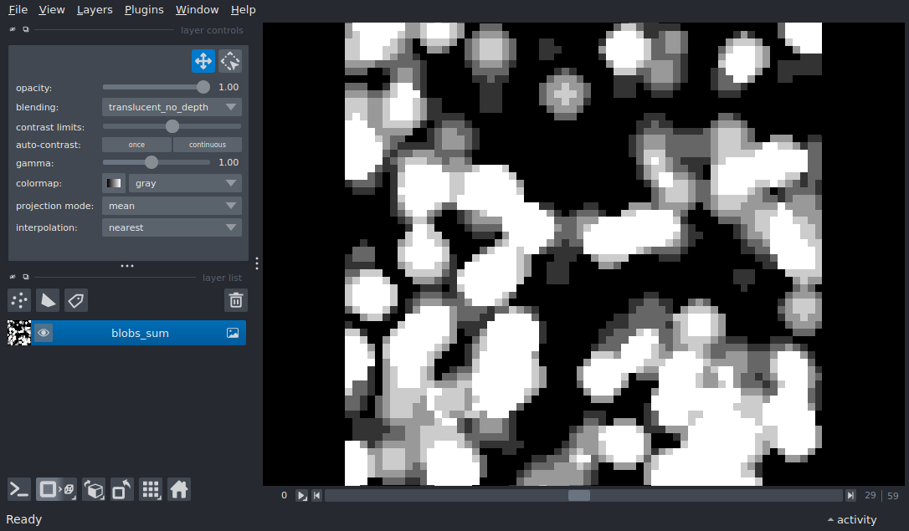909x531 pixels.
Task: Delete the selected layer with trash icon
Action: pyautogui.click(x=236, y=300)
